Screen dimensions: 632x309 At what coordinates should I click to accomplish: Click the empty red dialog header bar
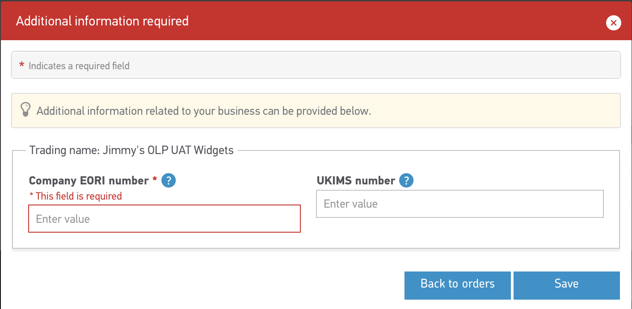(380, 21)
